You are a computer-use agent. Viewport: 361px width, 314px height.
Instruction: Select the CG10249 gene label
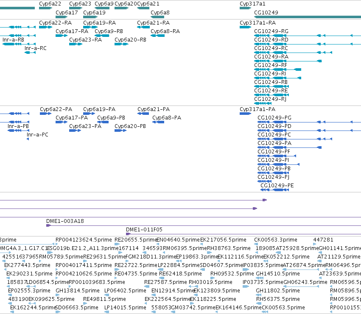point(266,12)
